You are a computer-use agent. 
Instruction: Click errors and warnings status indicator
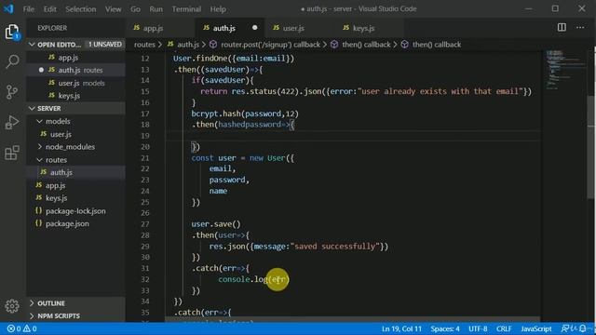tap(22, 328)
